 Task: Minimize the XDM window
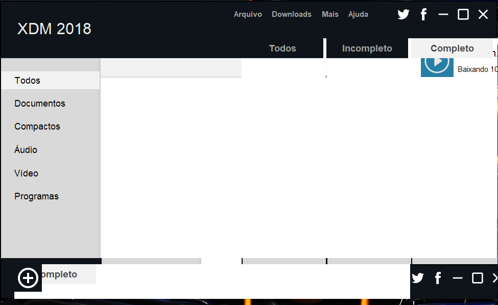point(443,14)
